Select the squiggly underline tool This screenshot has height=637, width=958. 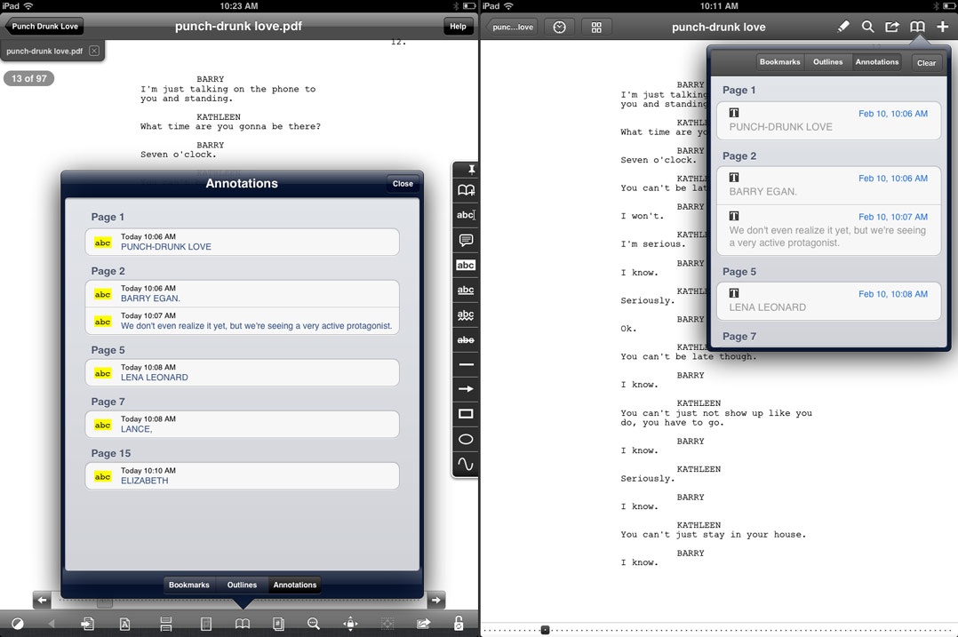point(466,315)
